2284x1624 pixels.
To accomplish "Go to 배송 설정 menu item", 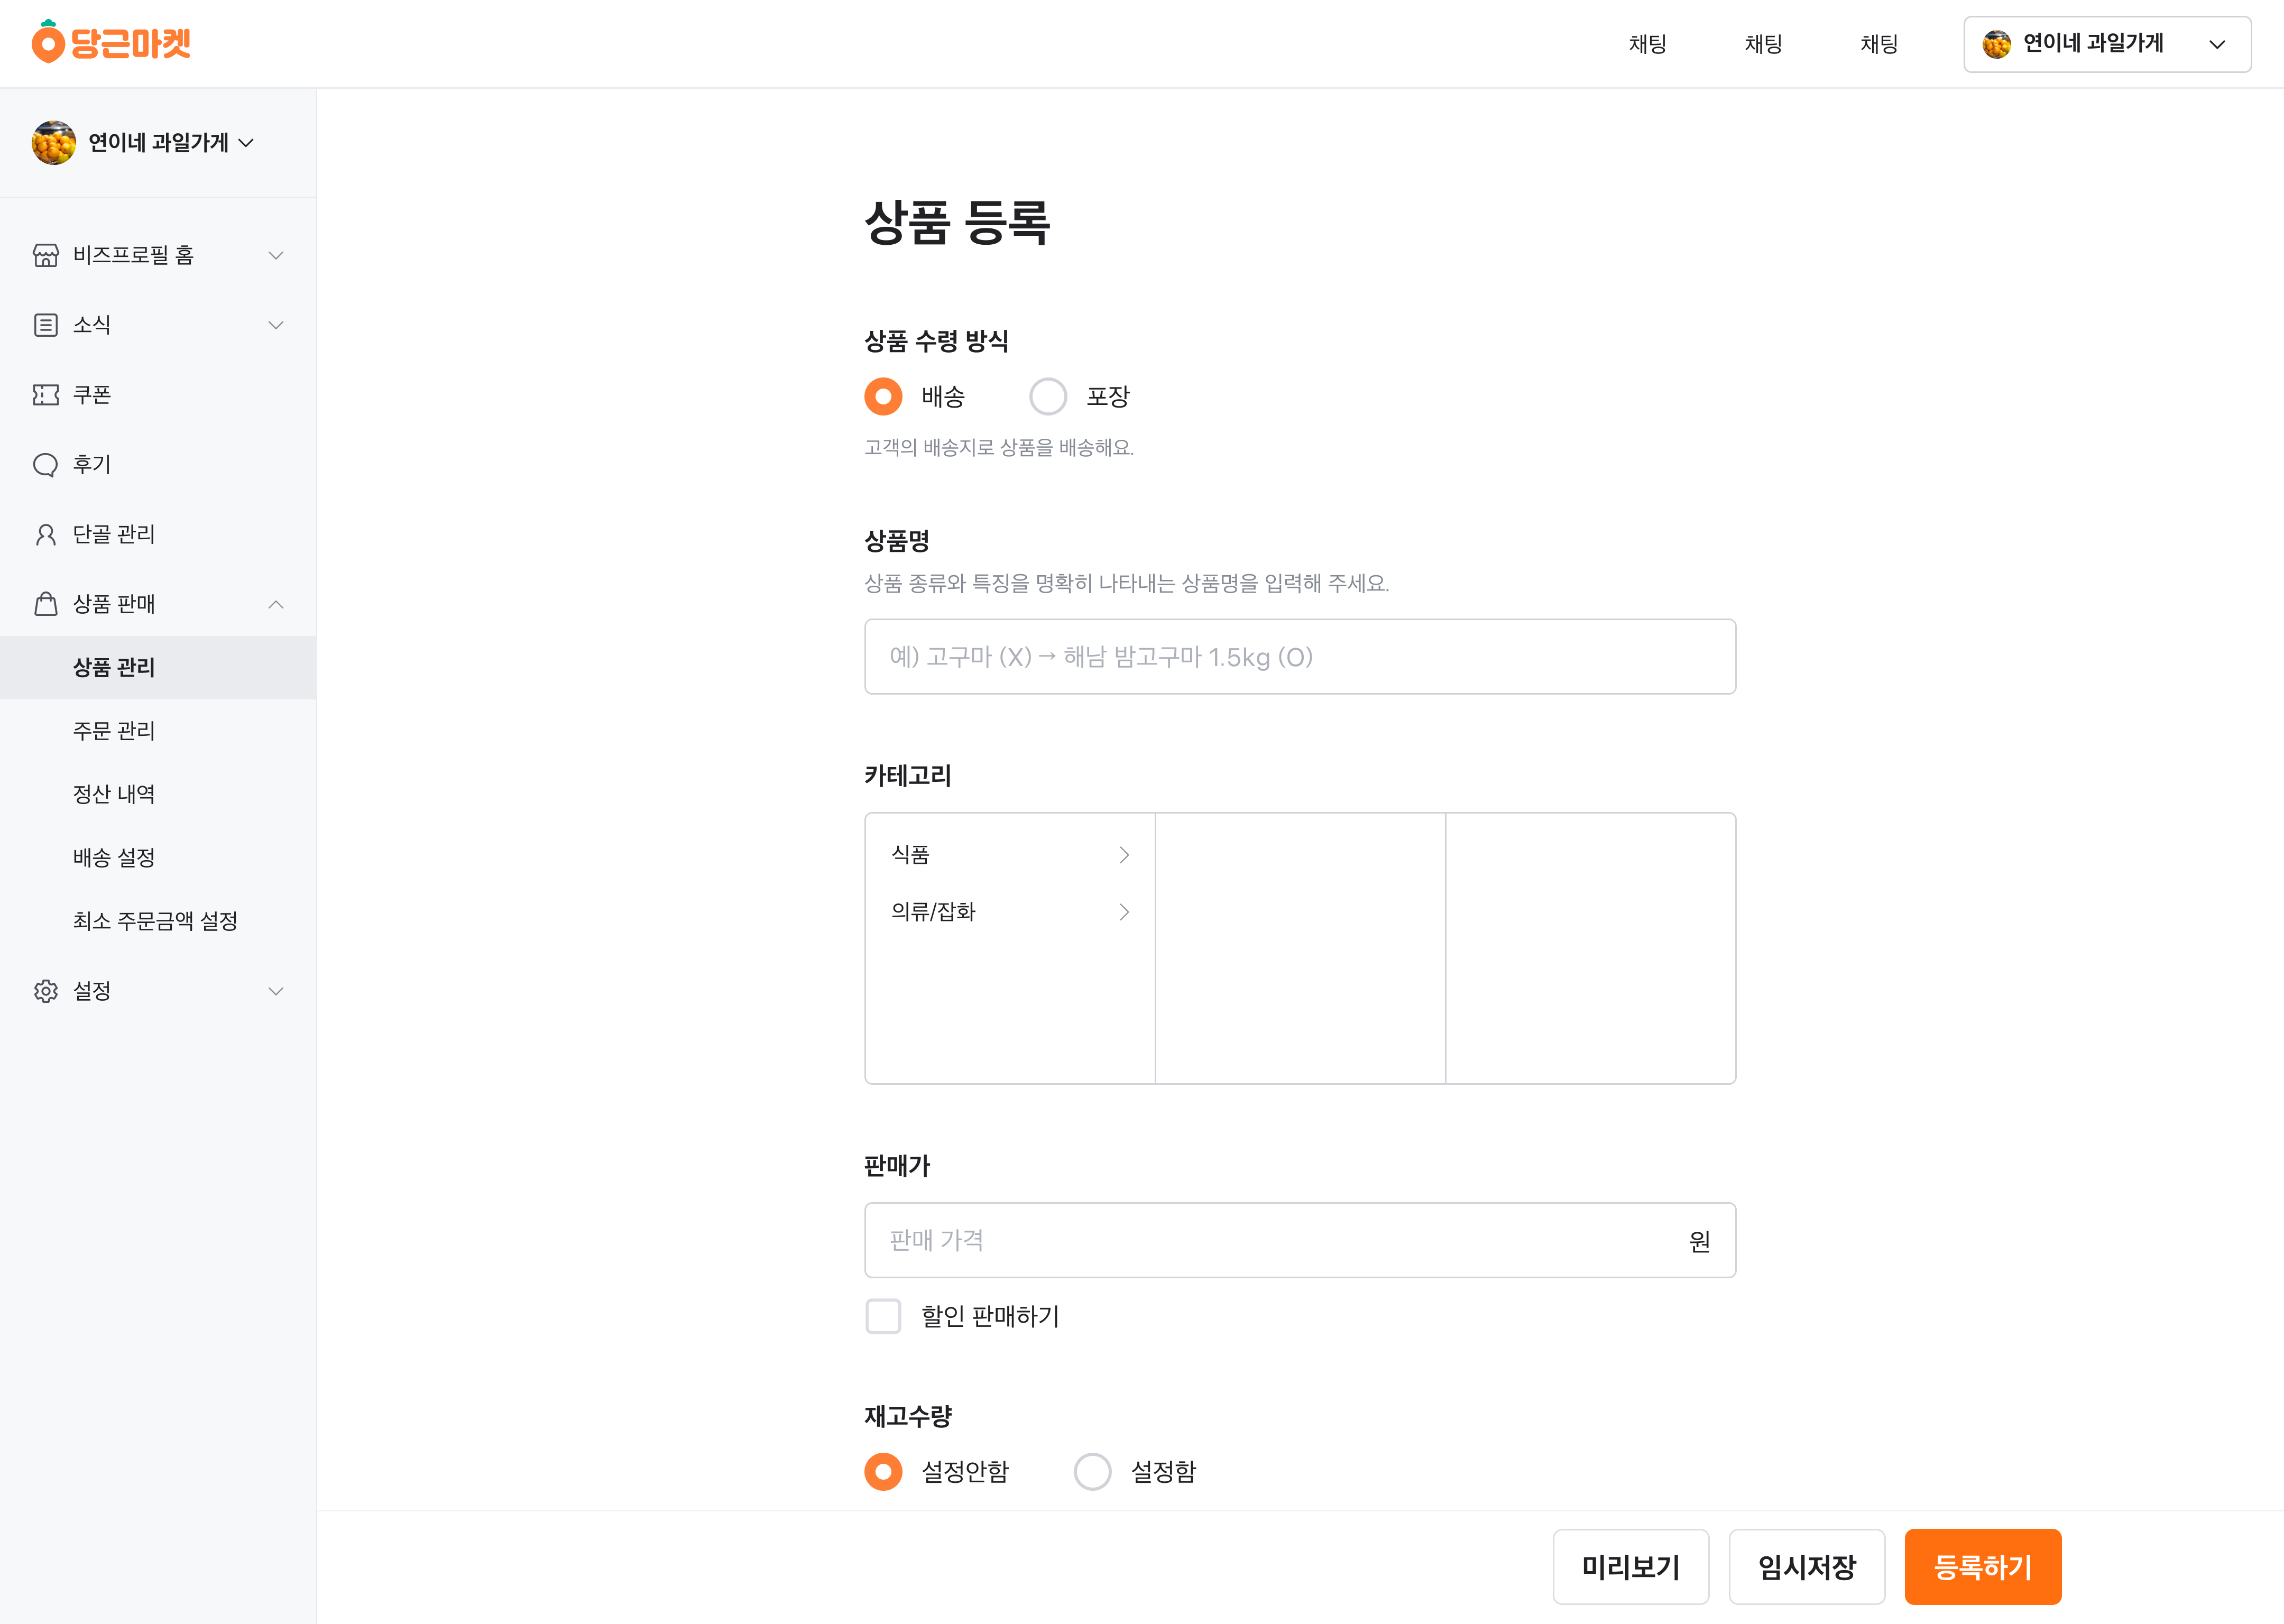I will pyautogui.click(x=114, y=858).
